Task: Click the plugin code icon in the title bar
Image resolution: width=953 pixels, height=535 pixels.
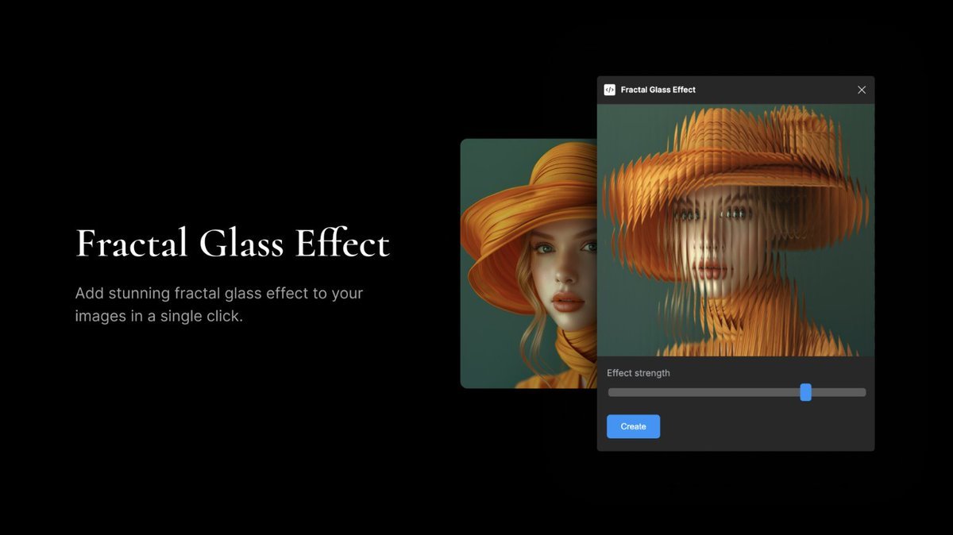Action: pos(610,90)
